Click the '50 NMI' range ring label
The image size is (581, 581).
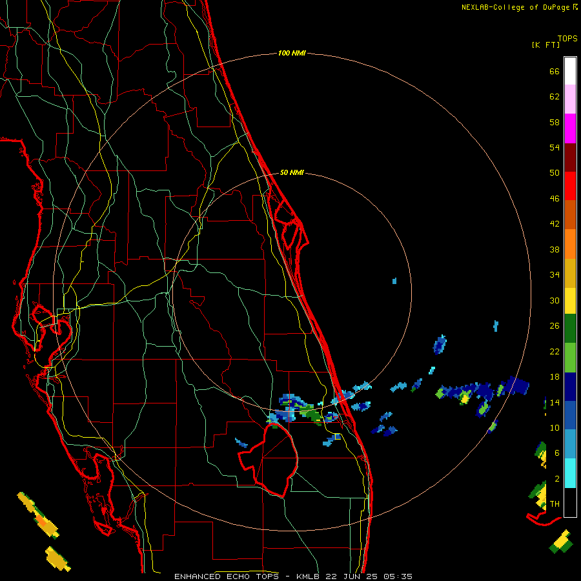292,172
